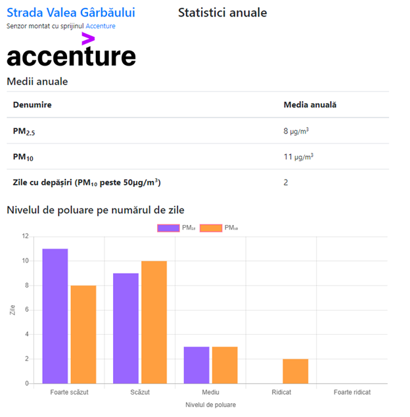410x417 pixels.
Task: Click the purple PM2.5 bar for Mediu
Action: click(x=196, y=365)
